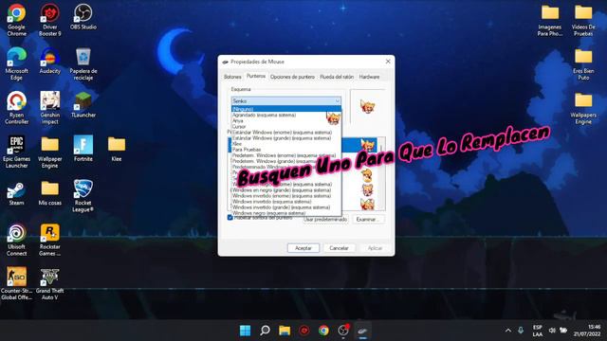Image resolution: width=607 pixels, height=341 pixels.
Task: Select Genshin Impact desktop icon
Action: click(x=50, y=108)
